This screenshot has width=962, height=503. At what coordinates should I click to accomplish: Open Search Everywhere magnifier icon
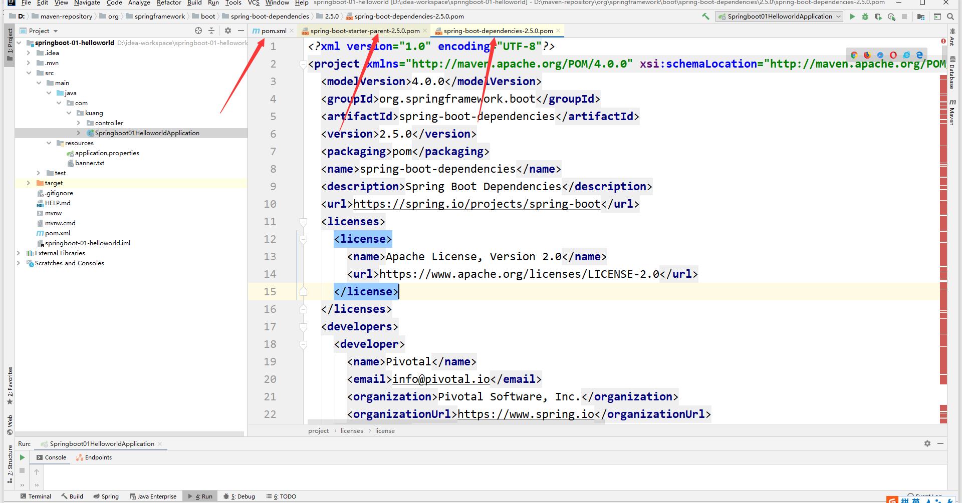coord(950,17)
